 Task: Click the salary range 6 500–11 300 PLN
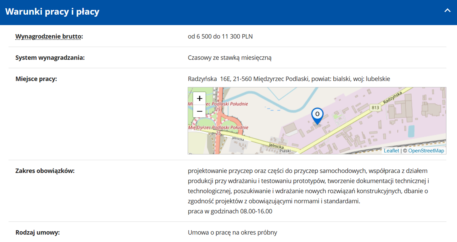pyautogui.click(x=220, y=36)
